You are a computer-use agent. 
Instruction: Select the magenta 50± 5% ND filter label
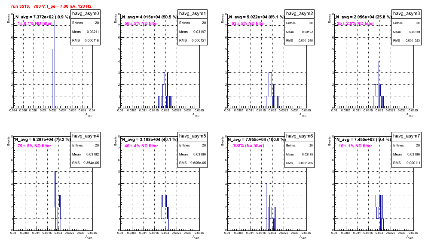[x=141, y=24]
